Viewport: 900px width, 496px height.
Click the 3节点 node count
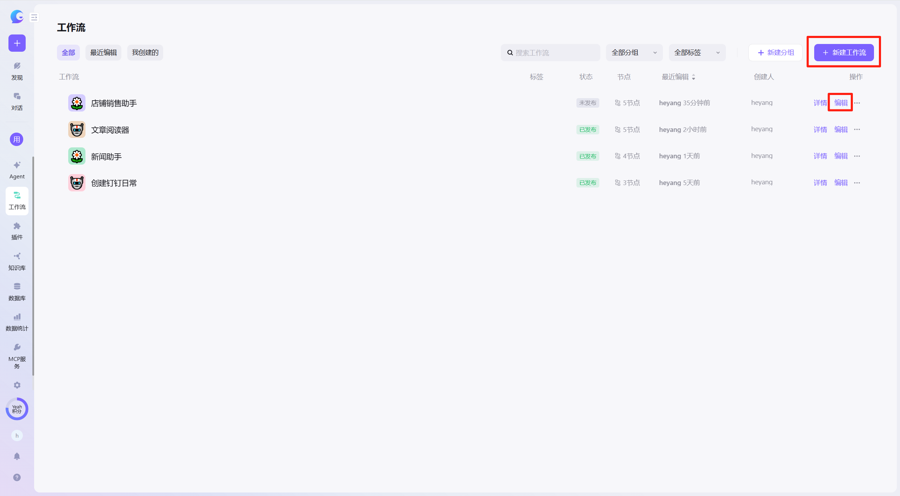click(627, 183)
